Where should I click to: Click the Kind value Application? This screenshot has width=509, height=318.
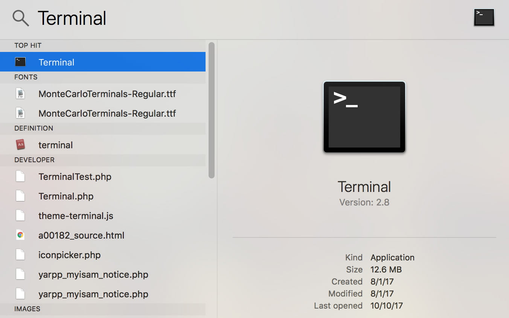pyautogui.click(x=392, y=257)
